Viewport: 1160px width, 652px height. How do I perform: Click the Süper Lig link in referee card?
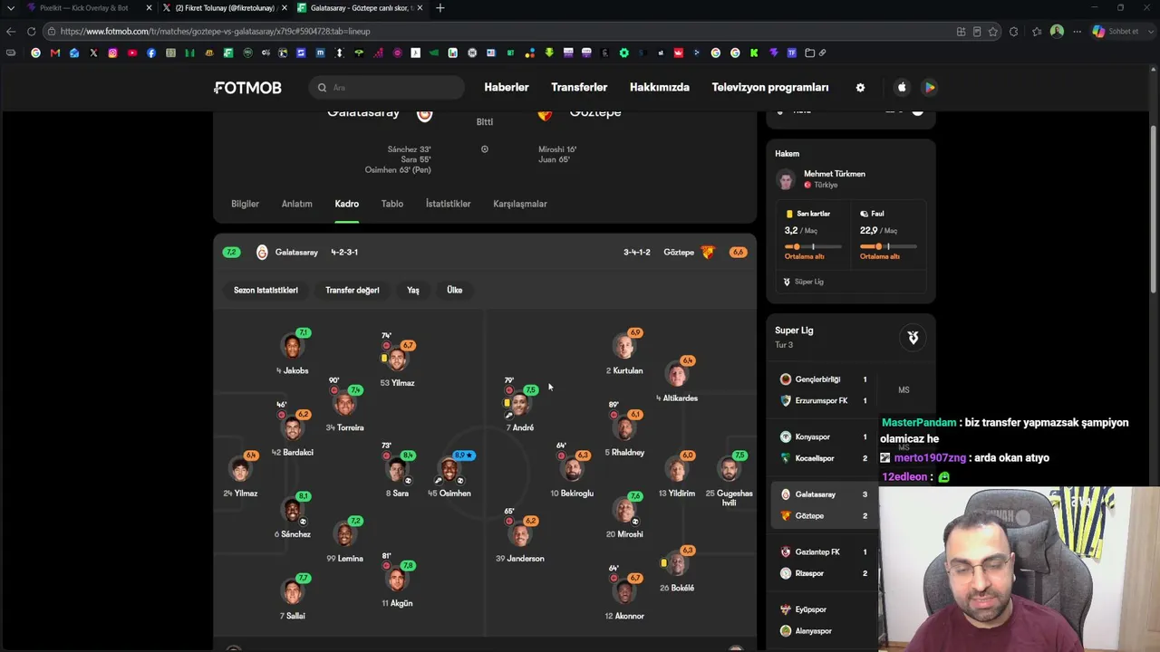coord(803,282)
